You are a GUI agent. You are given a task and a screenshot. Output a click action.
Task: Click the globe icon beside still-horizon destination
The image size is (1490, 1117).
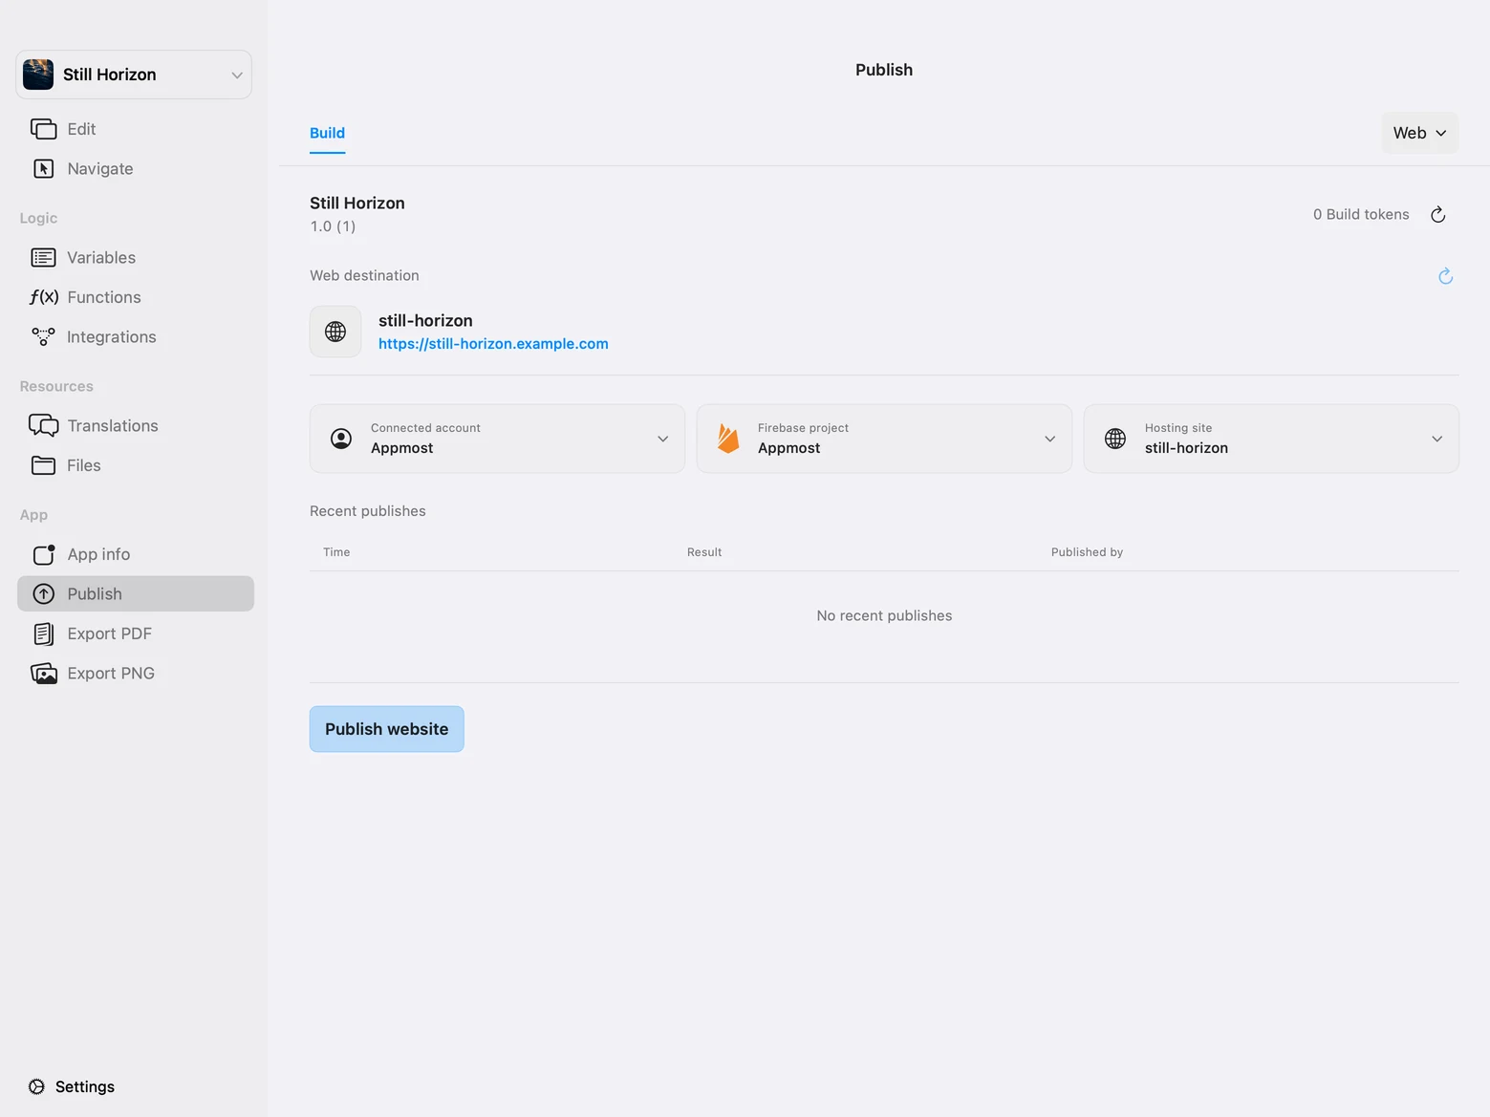(335, 332)
